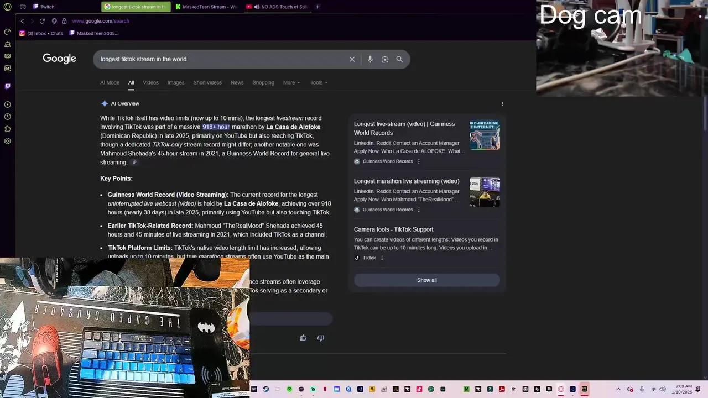Open GX Control speedometer sidebar icon
The height and width of the screenshot is (398, 708).
[8, 32]
